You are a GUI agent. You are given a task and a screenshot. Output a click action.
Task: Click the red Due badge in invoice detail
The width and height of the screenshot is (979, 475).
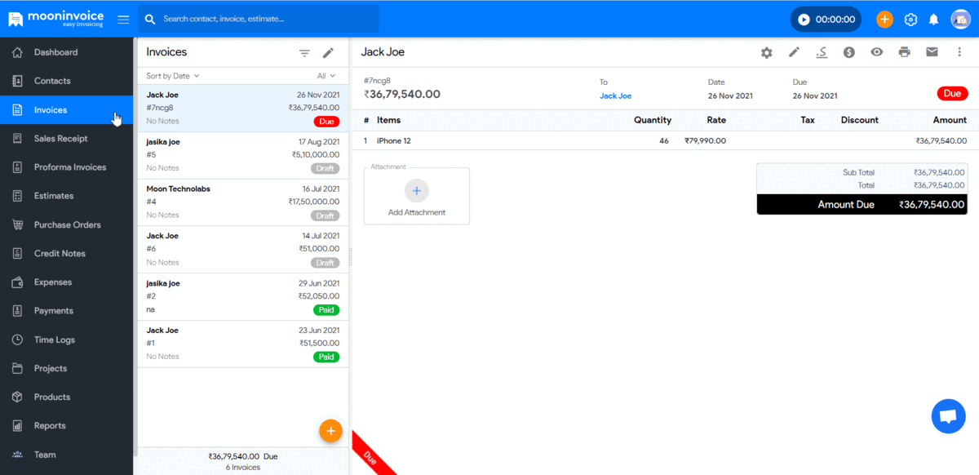[x=952, y=94]
